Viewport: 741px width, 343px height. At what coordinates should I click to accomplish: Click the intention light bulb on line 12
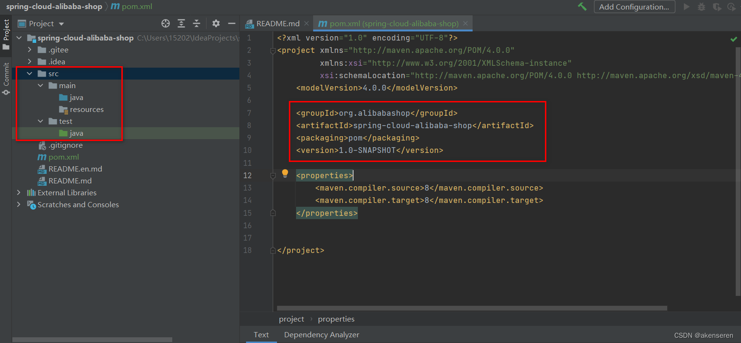tap(285, 173)
